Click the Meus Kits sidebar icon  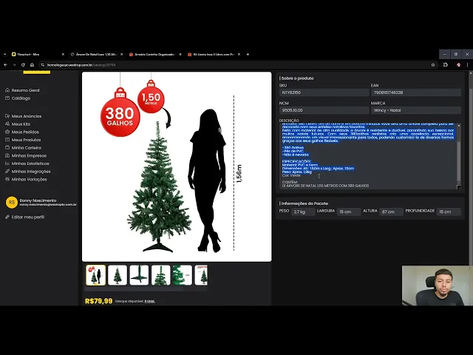7,124
